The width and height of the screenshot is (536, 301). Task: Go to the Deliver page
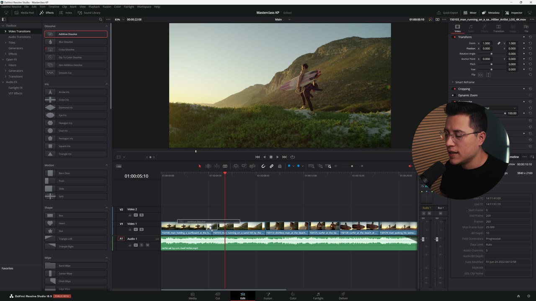click(x=343, y=296)
